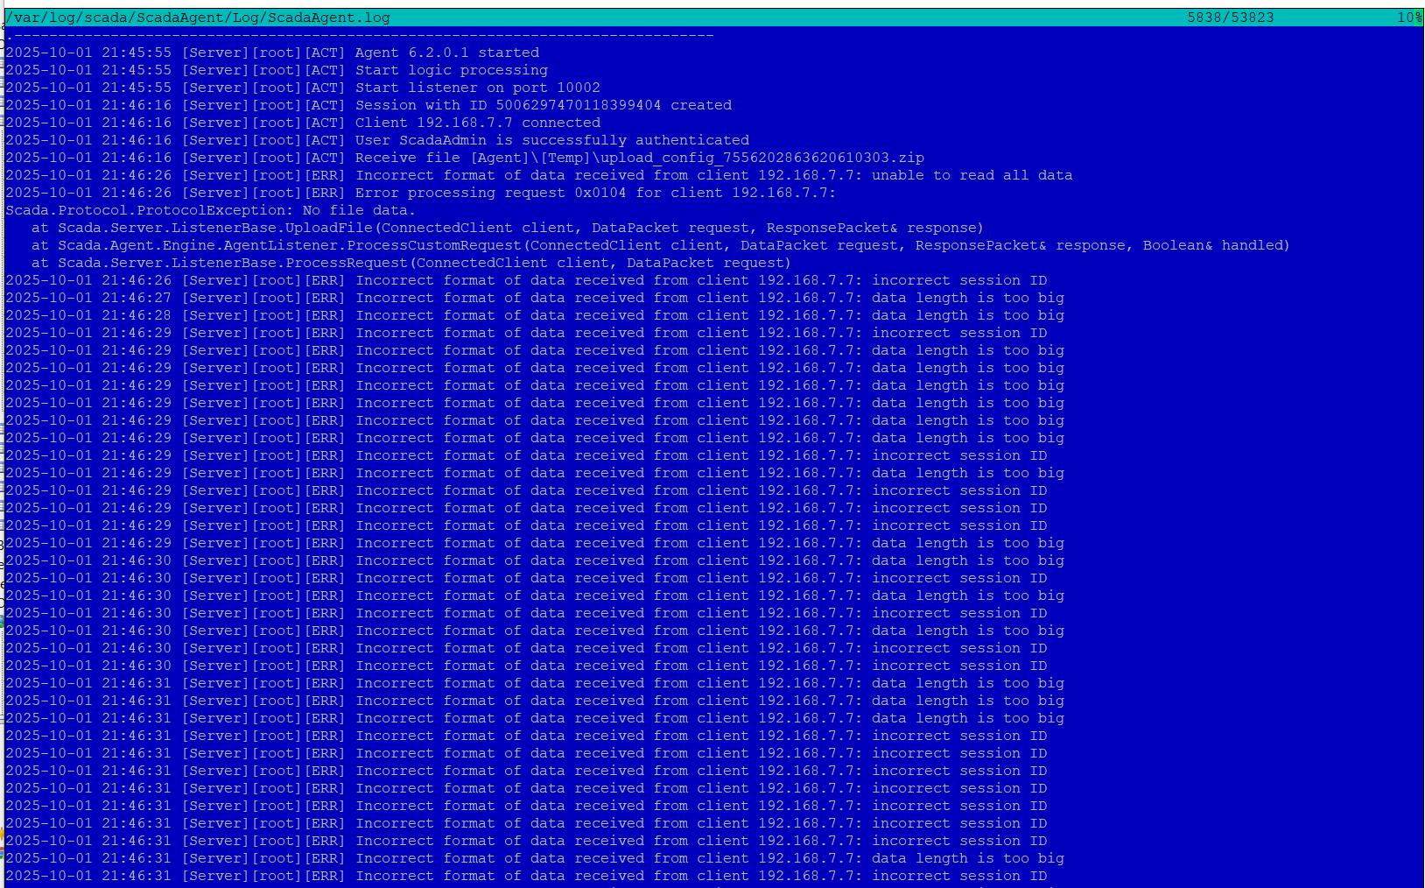This screenshot has width=1425, height=888.
Task: Select the 'Agent 6.2.0.1 started' log line
Action: tap(446, 53)
